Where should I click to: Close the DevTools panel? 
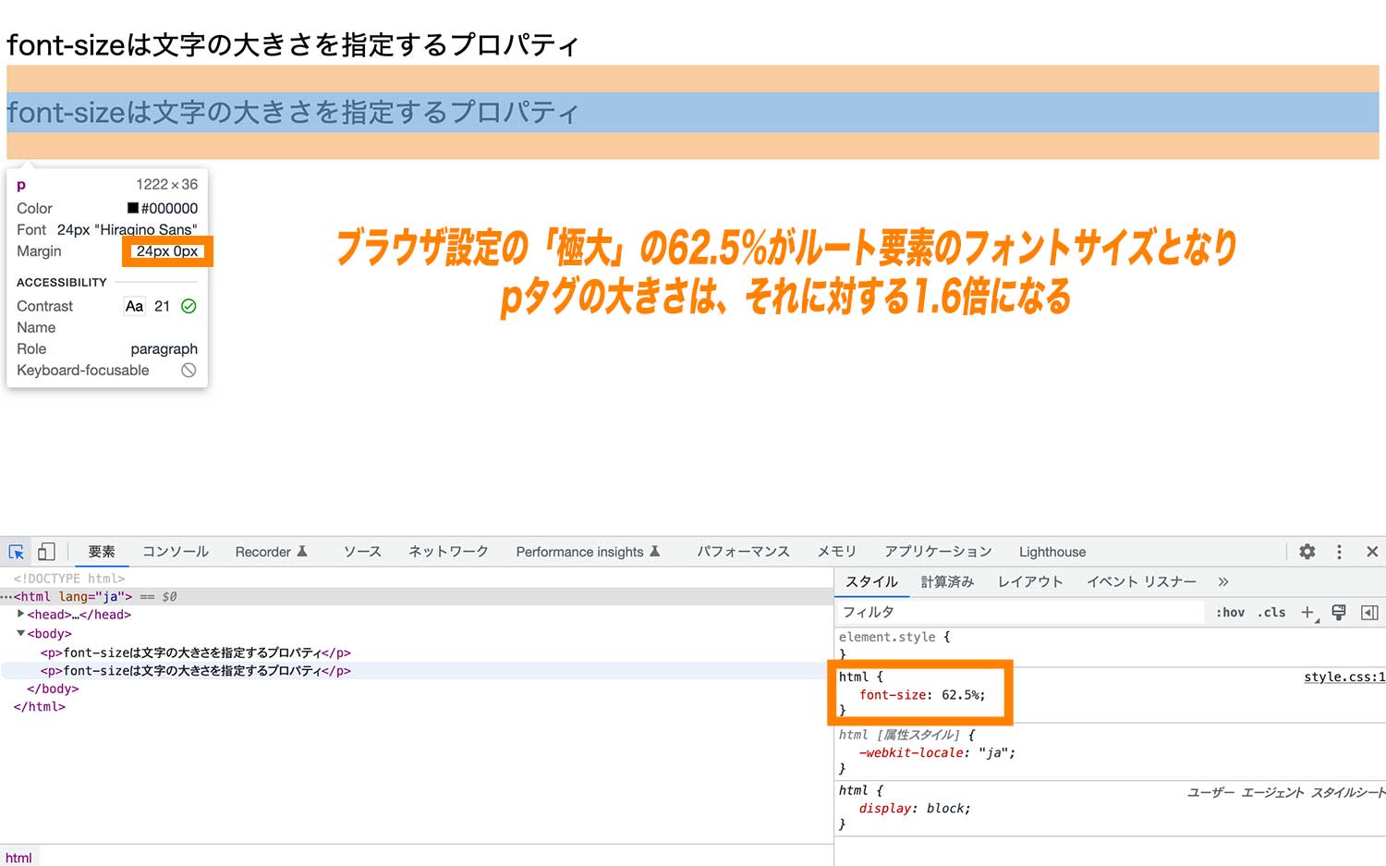click(1372, 552)
